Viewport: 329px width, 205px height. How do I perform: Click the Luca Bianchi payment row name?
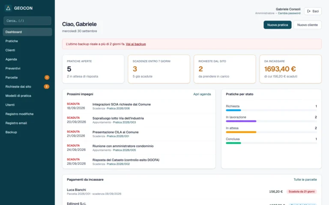(x=76, y=190)
